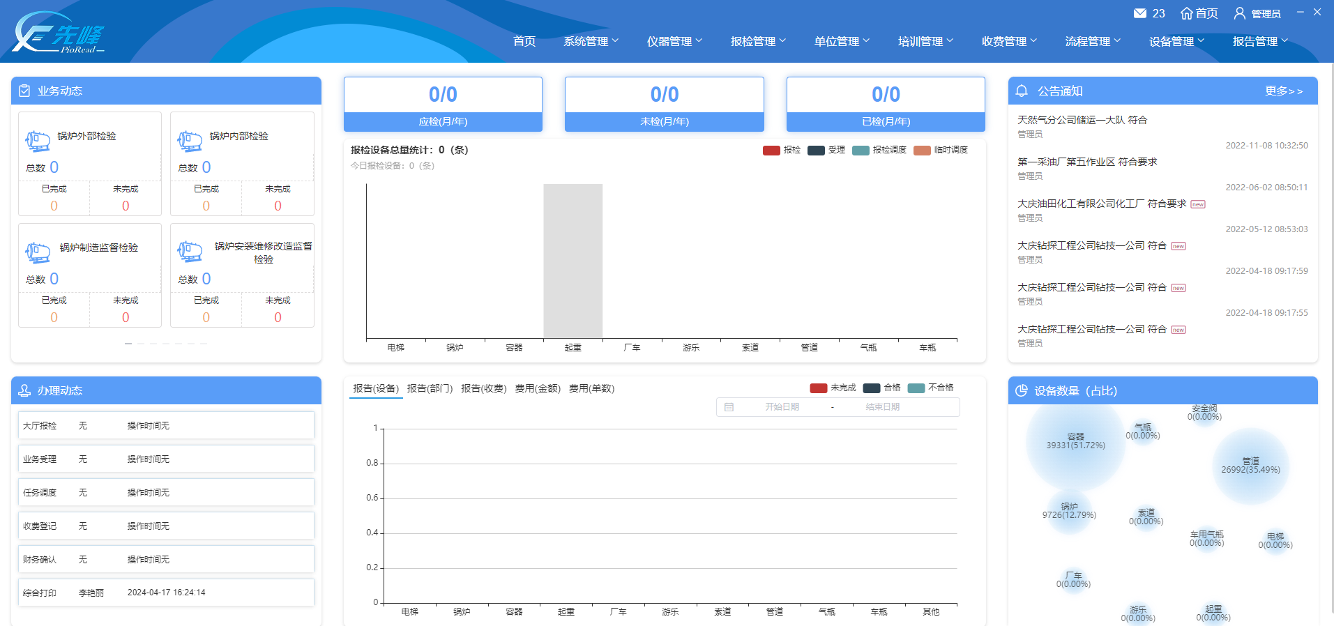Click the 财务确认 row in 办理动态
This screenshot has height=626, width=1334.
(166, 559)
